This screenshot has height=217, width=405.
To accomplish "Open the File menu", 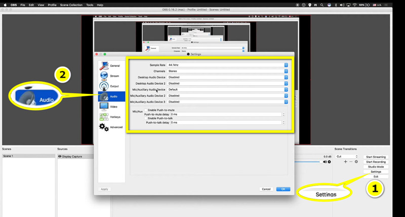I will [x=23, y=5].
